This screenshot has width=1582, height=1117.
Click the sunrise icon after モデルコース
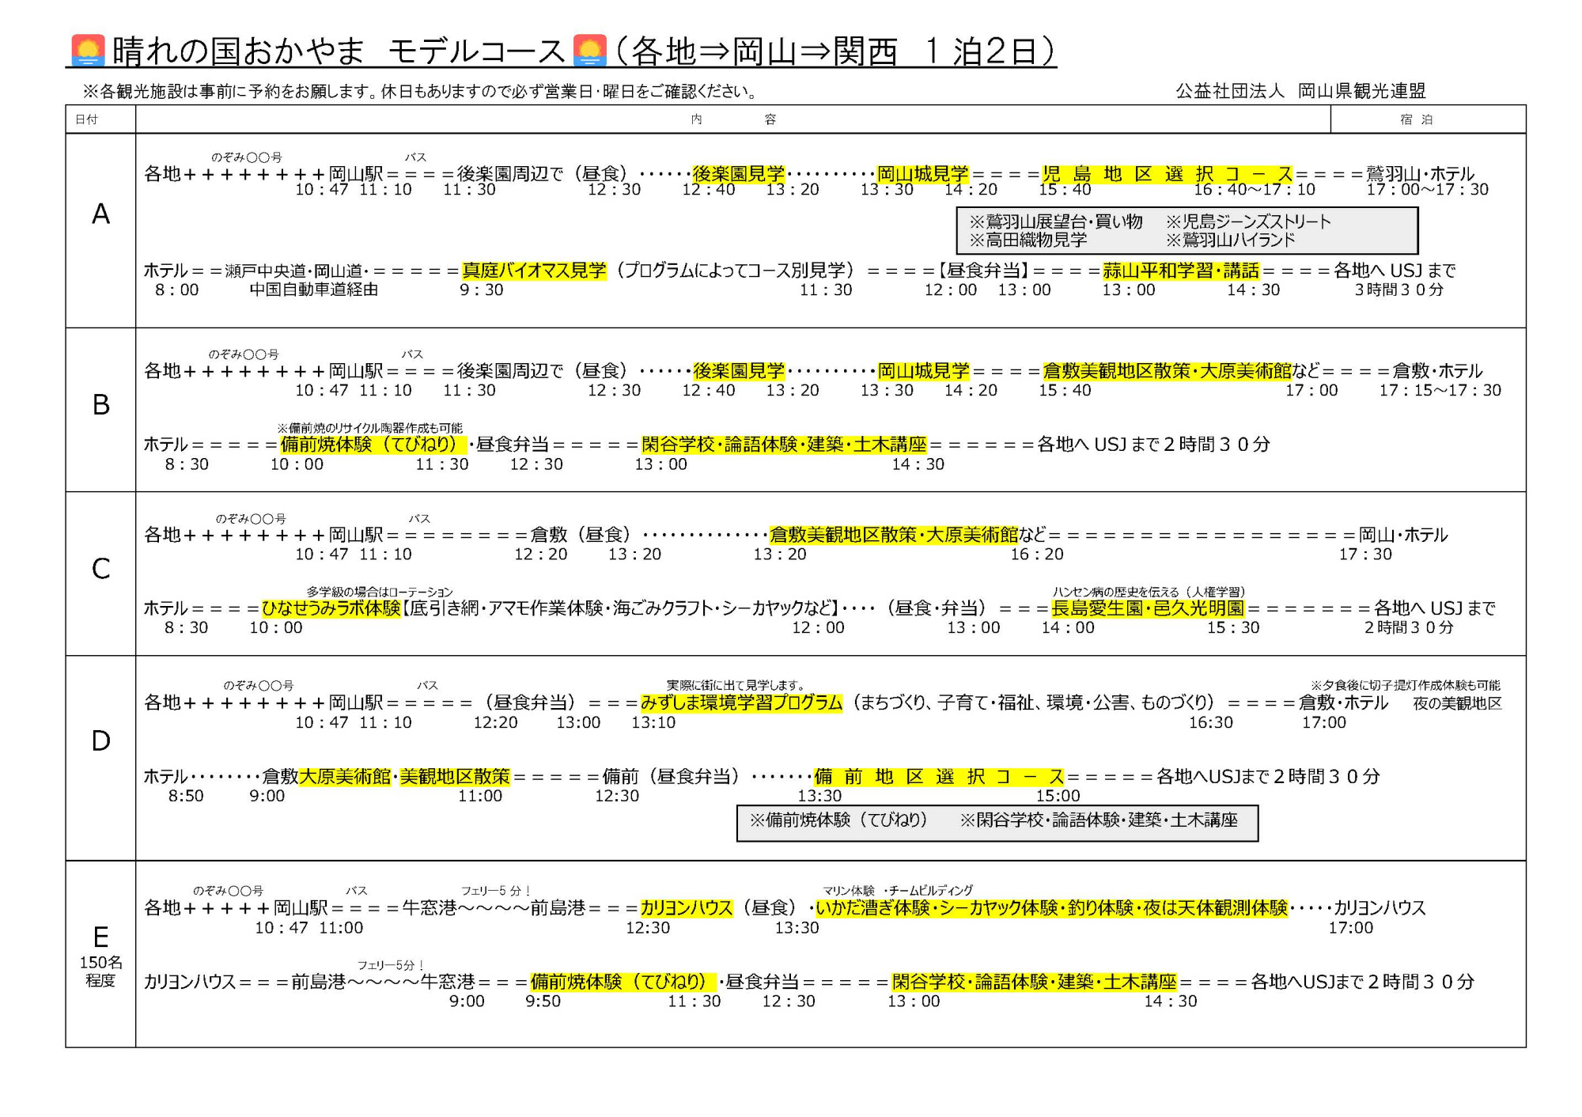(589, 50)
